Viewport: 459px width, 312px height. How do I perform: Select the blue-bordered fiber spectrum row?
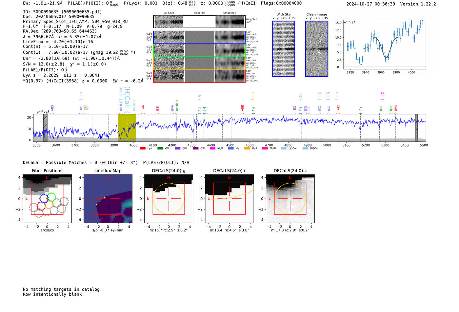pos(199,37)
